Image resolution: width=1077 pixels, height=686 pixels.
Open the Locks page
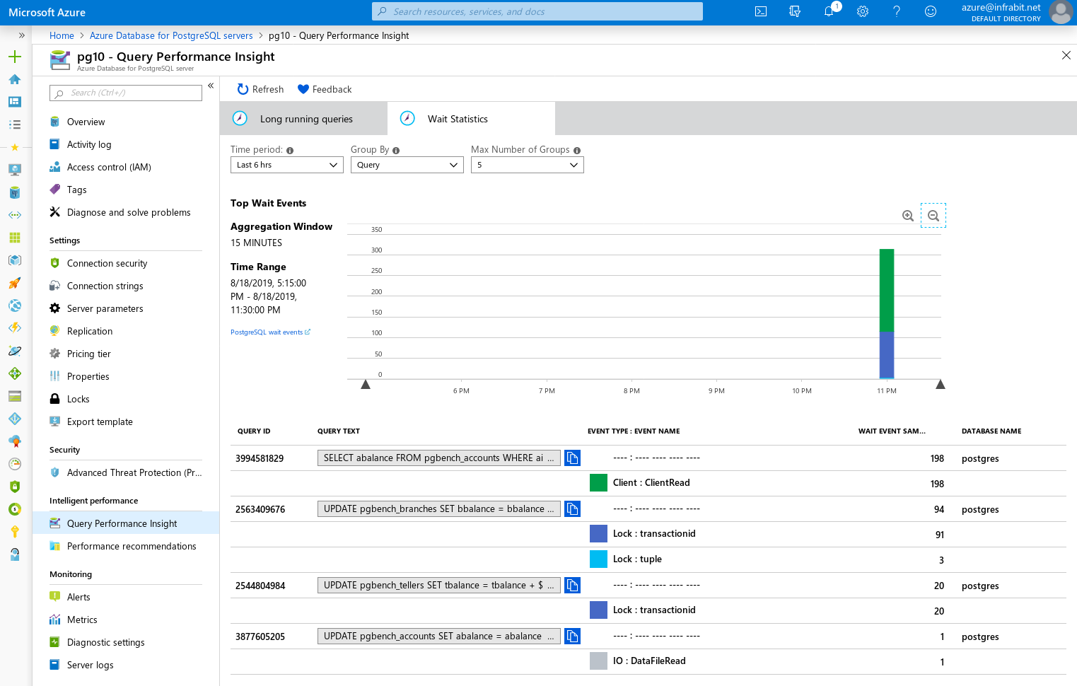(x=78, y=400)
